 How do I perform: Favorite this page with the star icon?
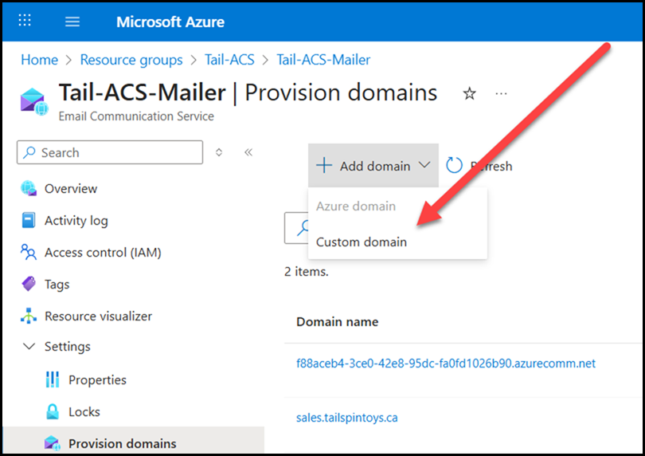470,94
